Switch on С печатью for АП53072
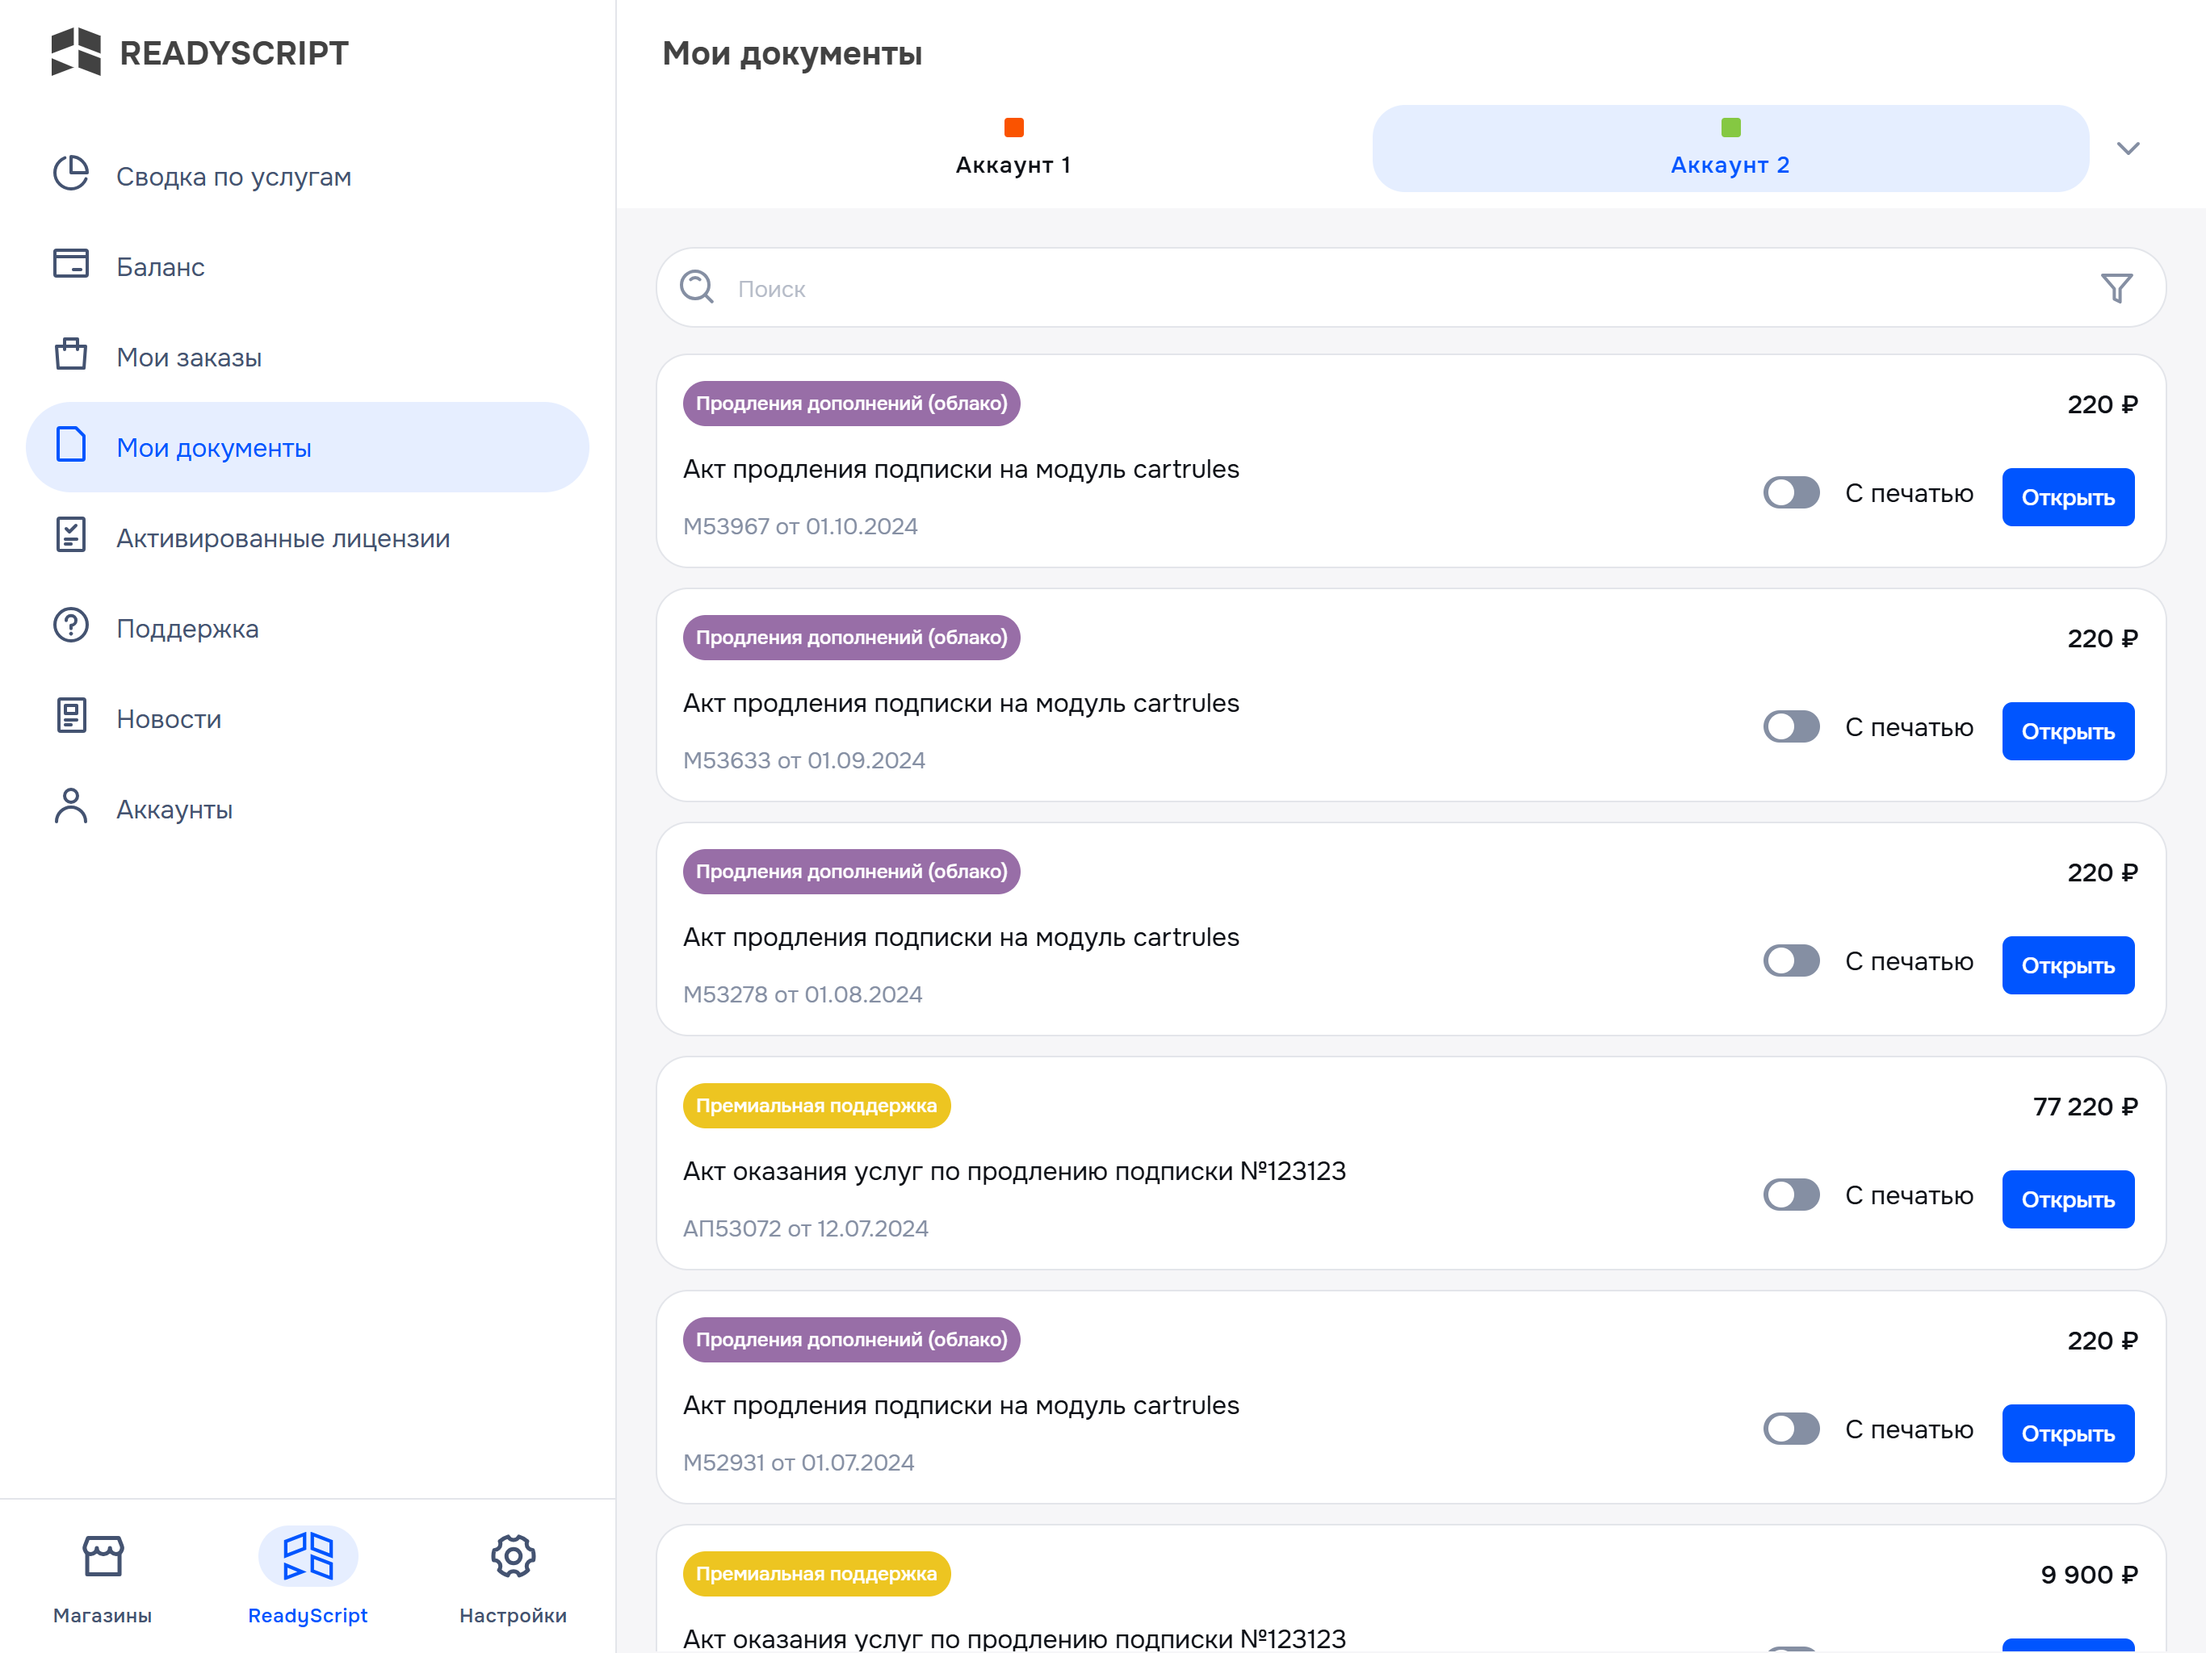 pyautogui.click(x=1791, y=1195)
